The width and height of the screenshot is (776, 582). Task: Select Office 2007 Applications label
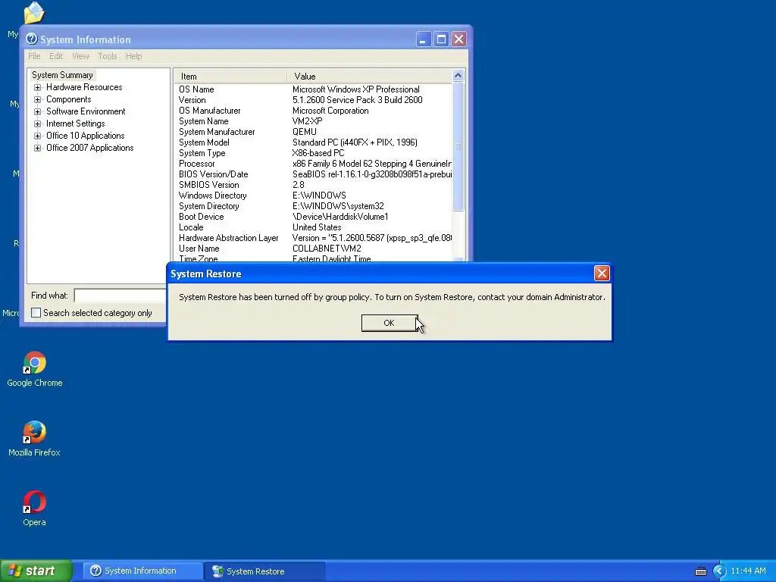89,148
